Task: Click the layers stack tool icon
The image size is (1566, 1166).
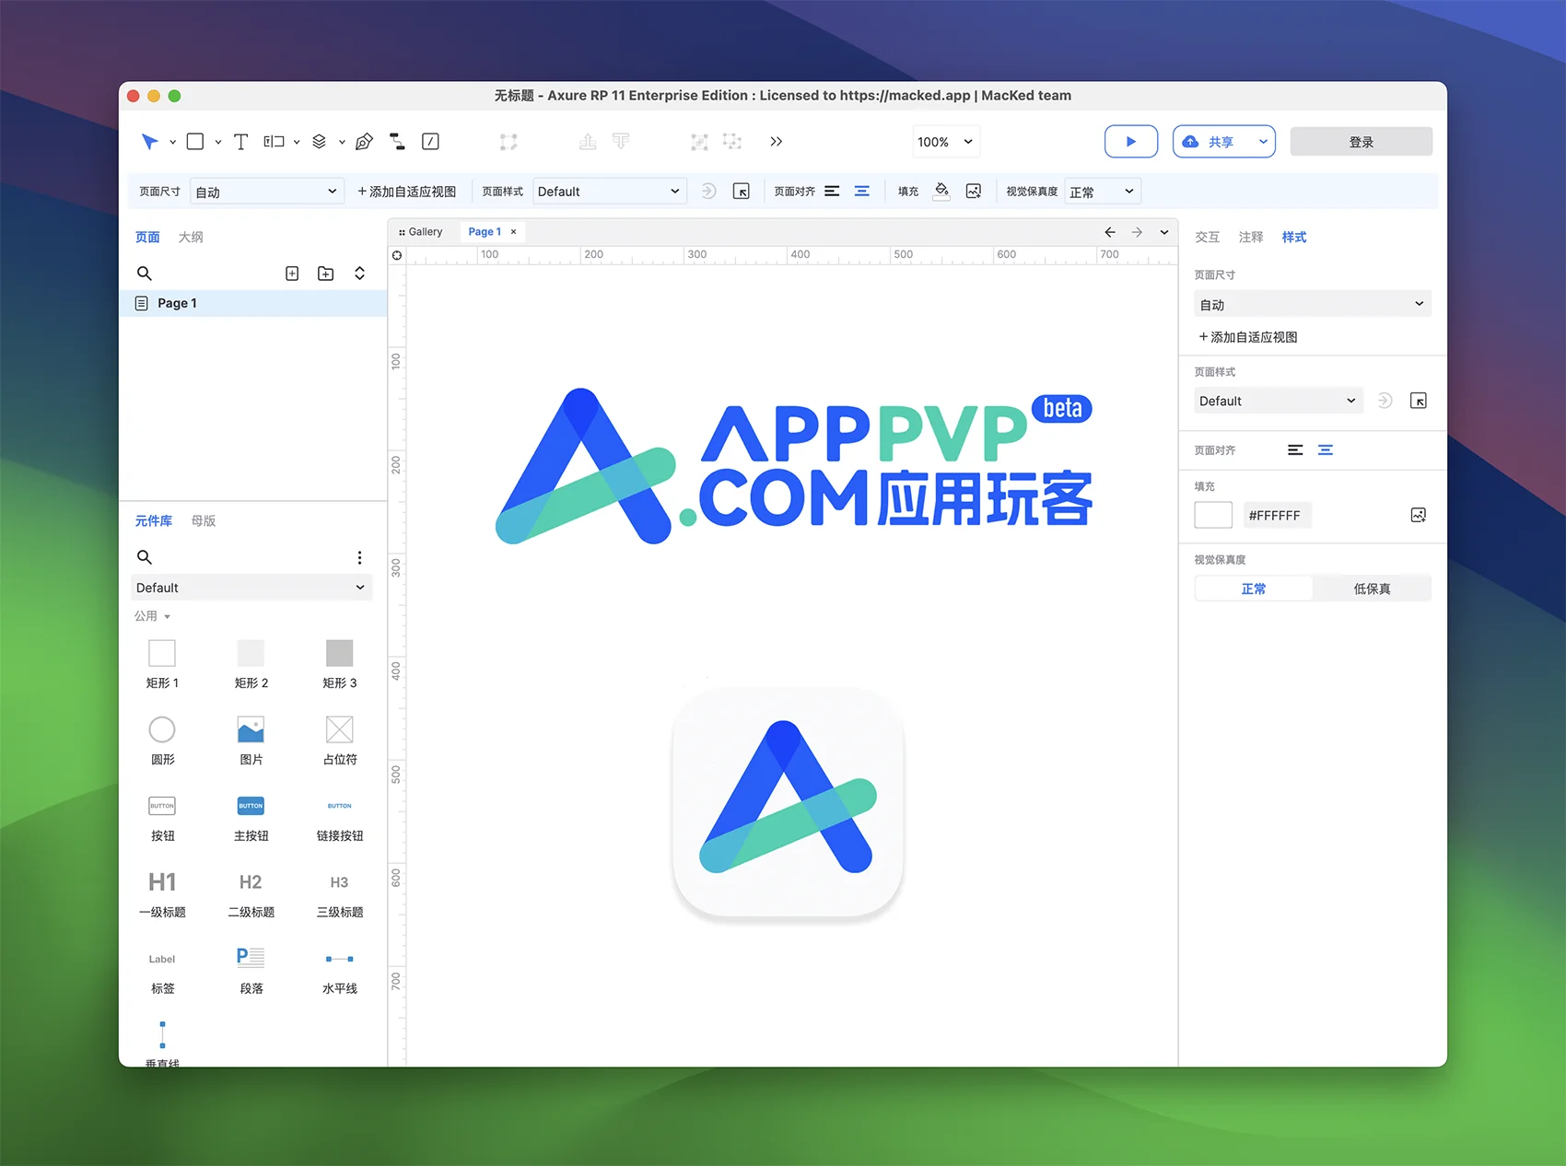Action: [320, 141]
